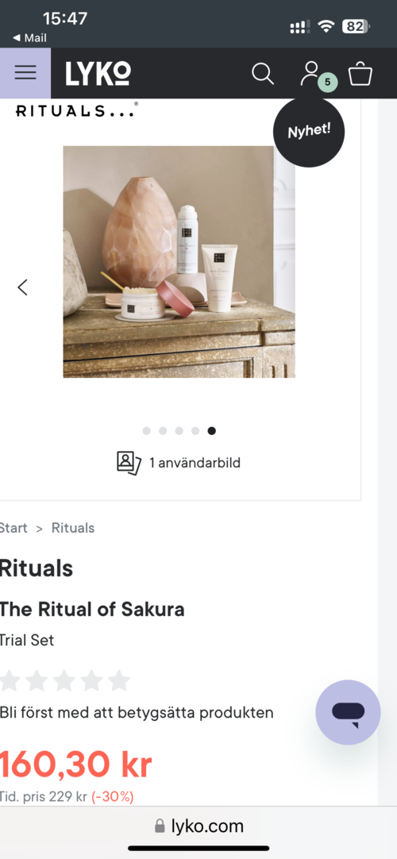Open the user account icon

click(310, 73)
